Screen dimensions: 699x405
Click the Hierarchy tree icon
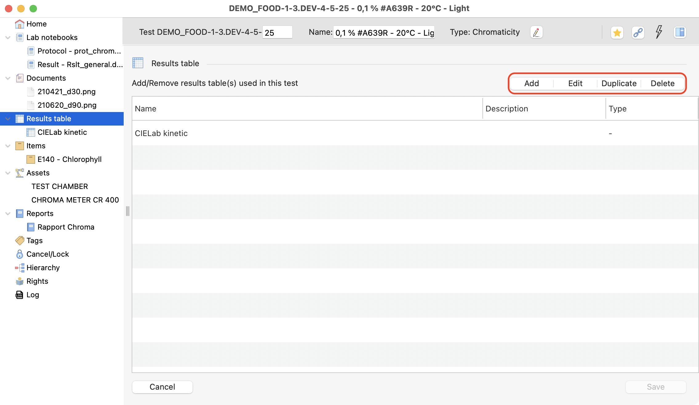click(x=19, y=268)
